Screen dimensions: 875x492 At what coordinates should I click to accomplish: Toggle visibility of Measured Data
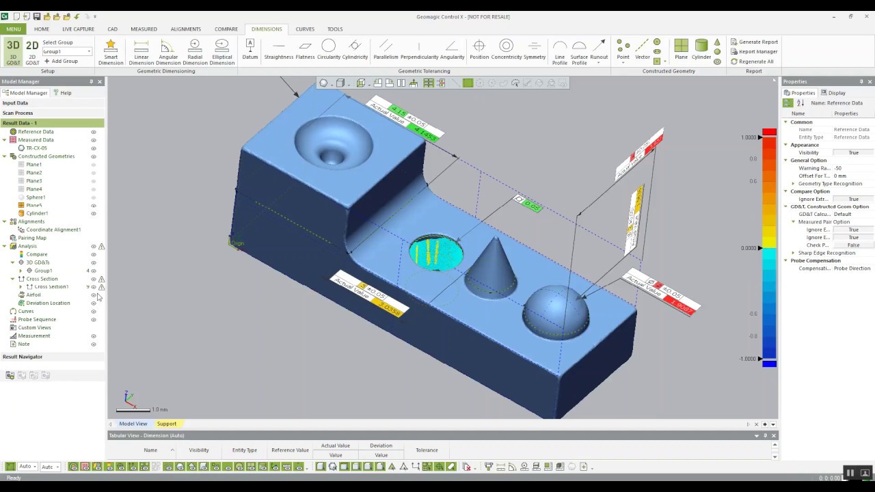94,140
